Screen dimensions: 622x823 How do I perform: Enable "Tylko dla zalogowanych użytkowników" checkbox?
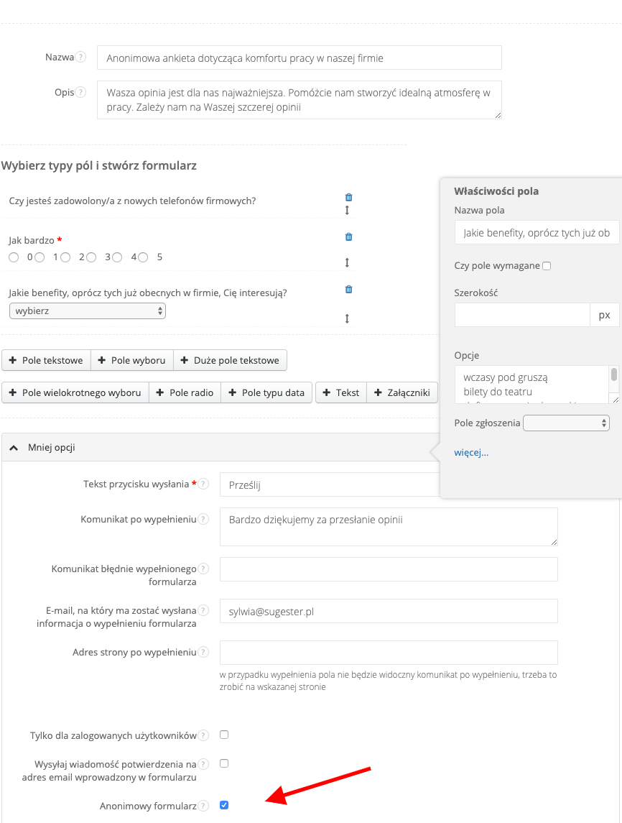[224, 735]
